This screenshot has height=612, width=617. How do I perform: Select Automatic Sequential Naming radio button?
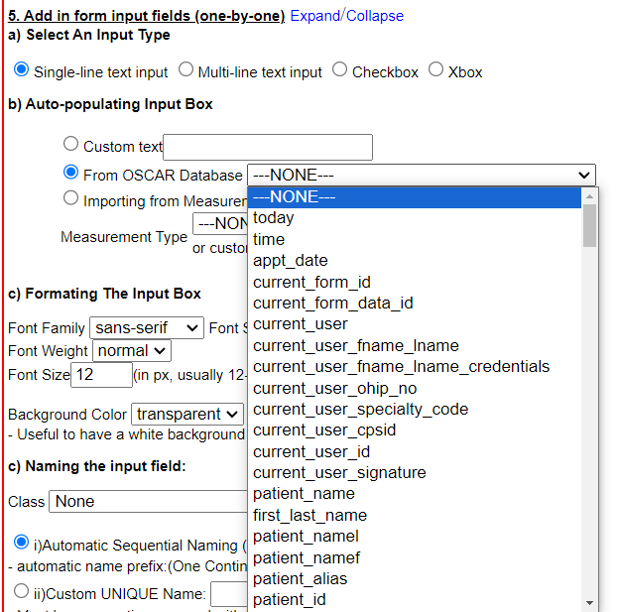coord(22,544)
